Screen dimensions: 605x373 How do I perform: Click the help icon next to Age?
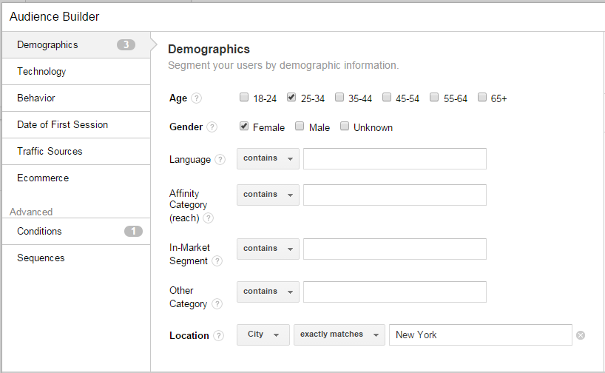click(x=196, y=98)
